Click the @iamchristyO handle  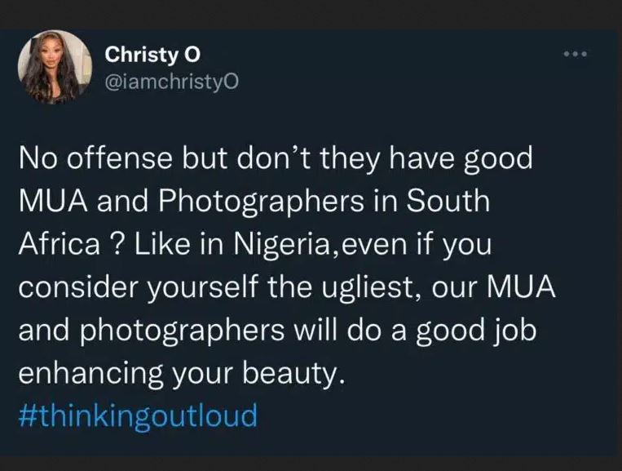click(x=171, y=80)
